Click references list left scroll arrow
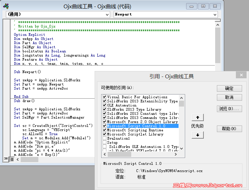The width and height of the screenshot is (249, 190). click(105, 154)
